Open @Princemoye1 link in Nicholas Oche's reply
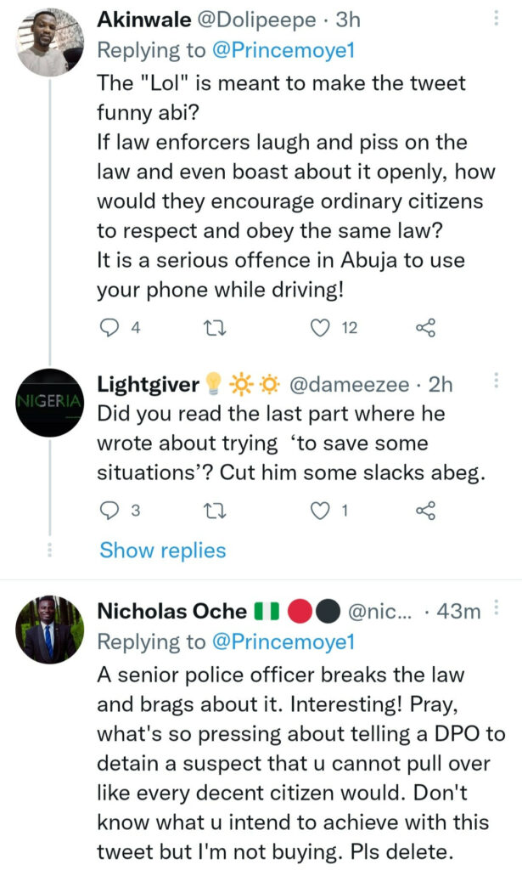The image size is (522, 870). click(x=282, y=641)
